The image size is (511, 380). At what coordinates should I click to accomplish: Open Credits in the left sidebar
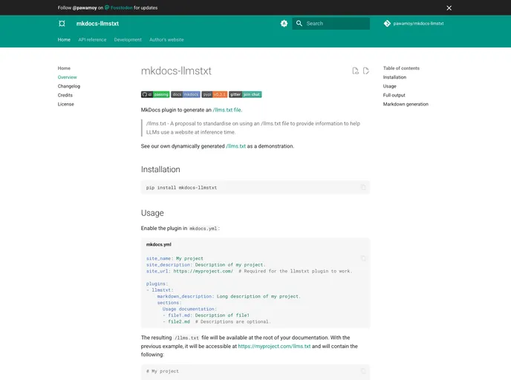coord(65,95)
